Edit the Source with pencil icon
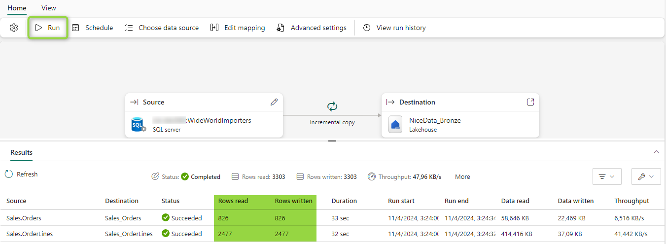 click(274, 102)
